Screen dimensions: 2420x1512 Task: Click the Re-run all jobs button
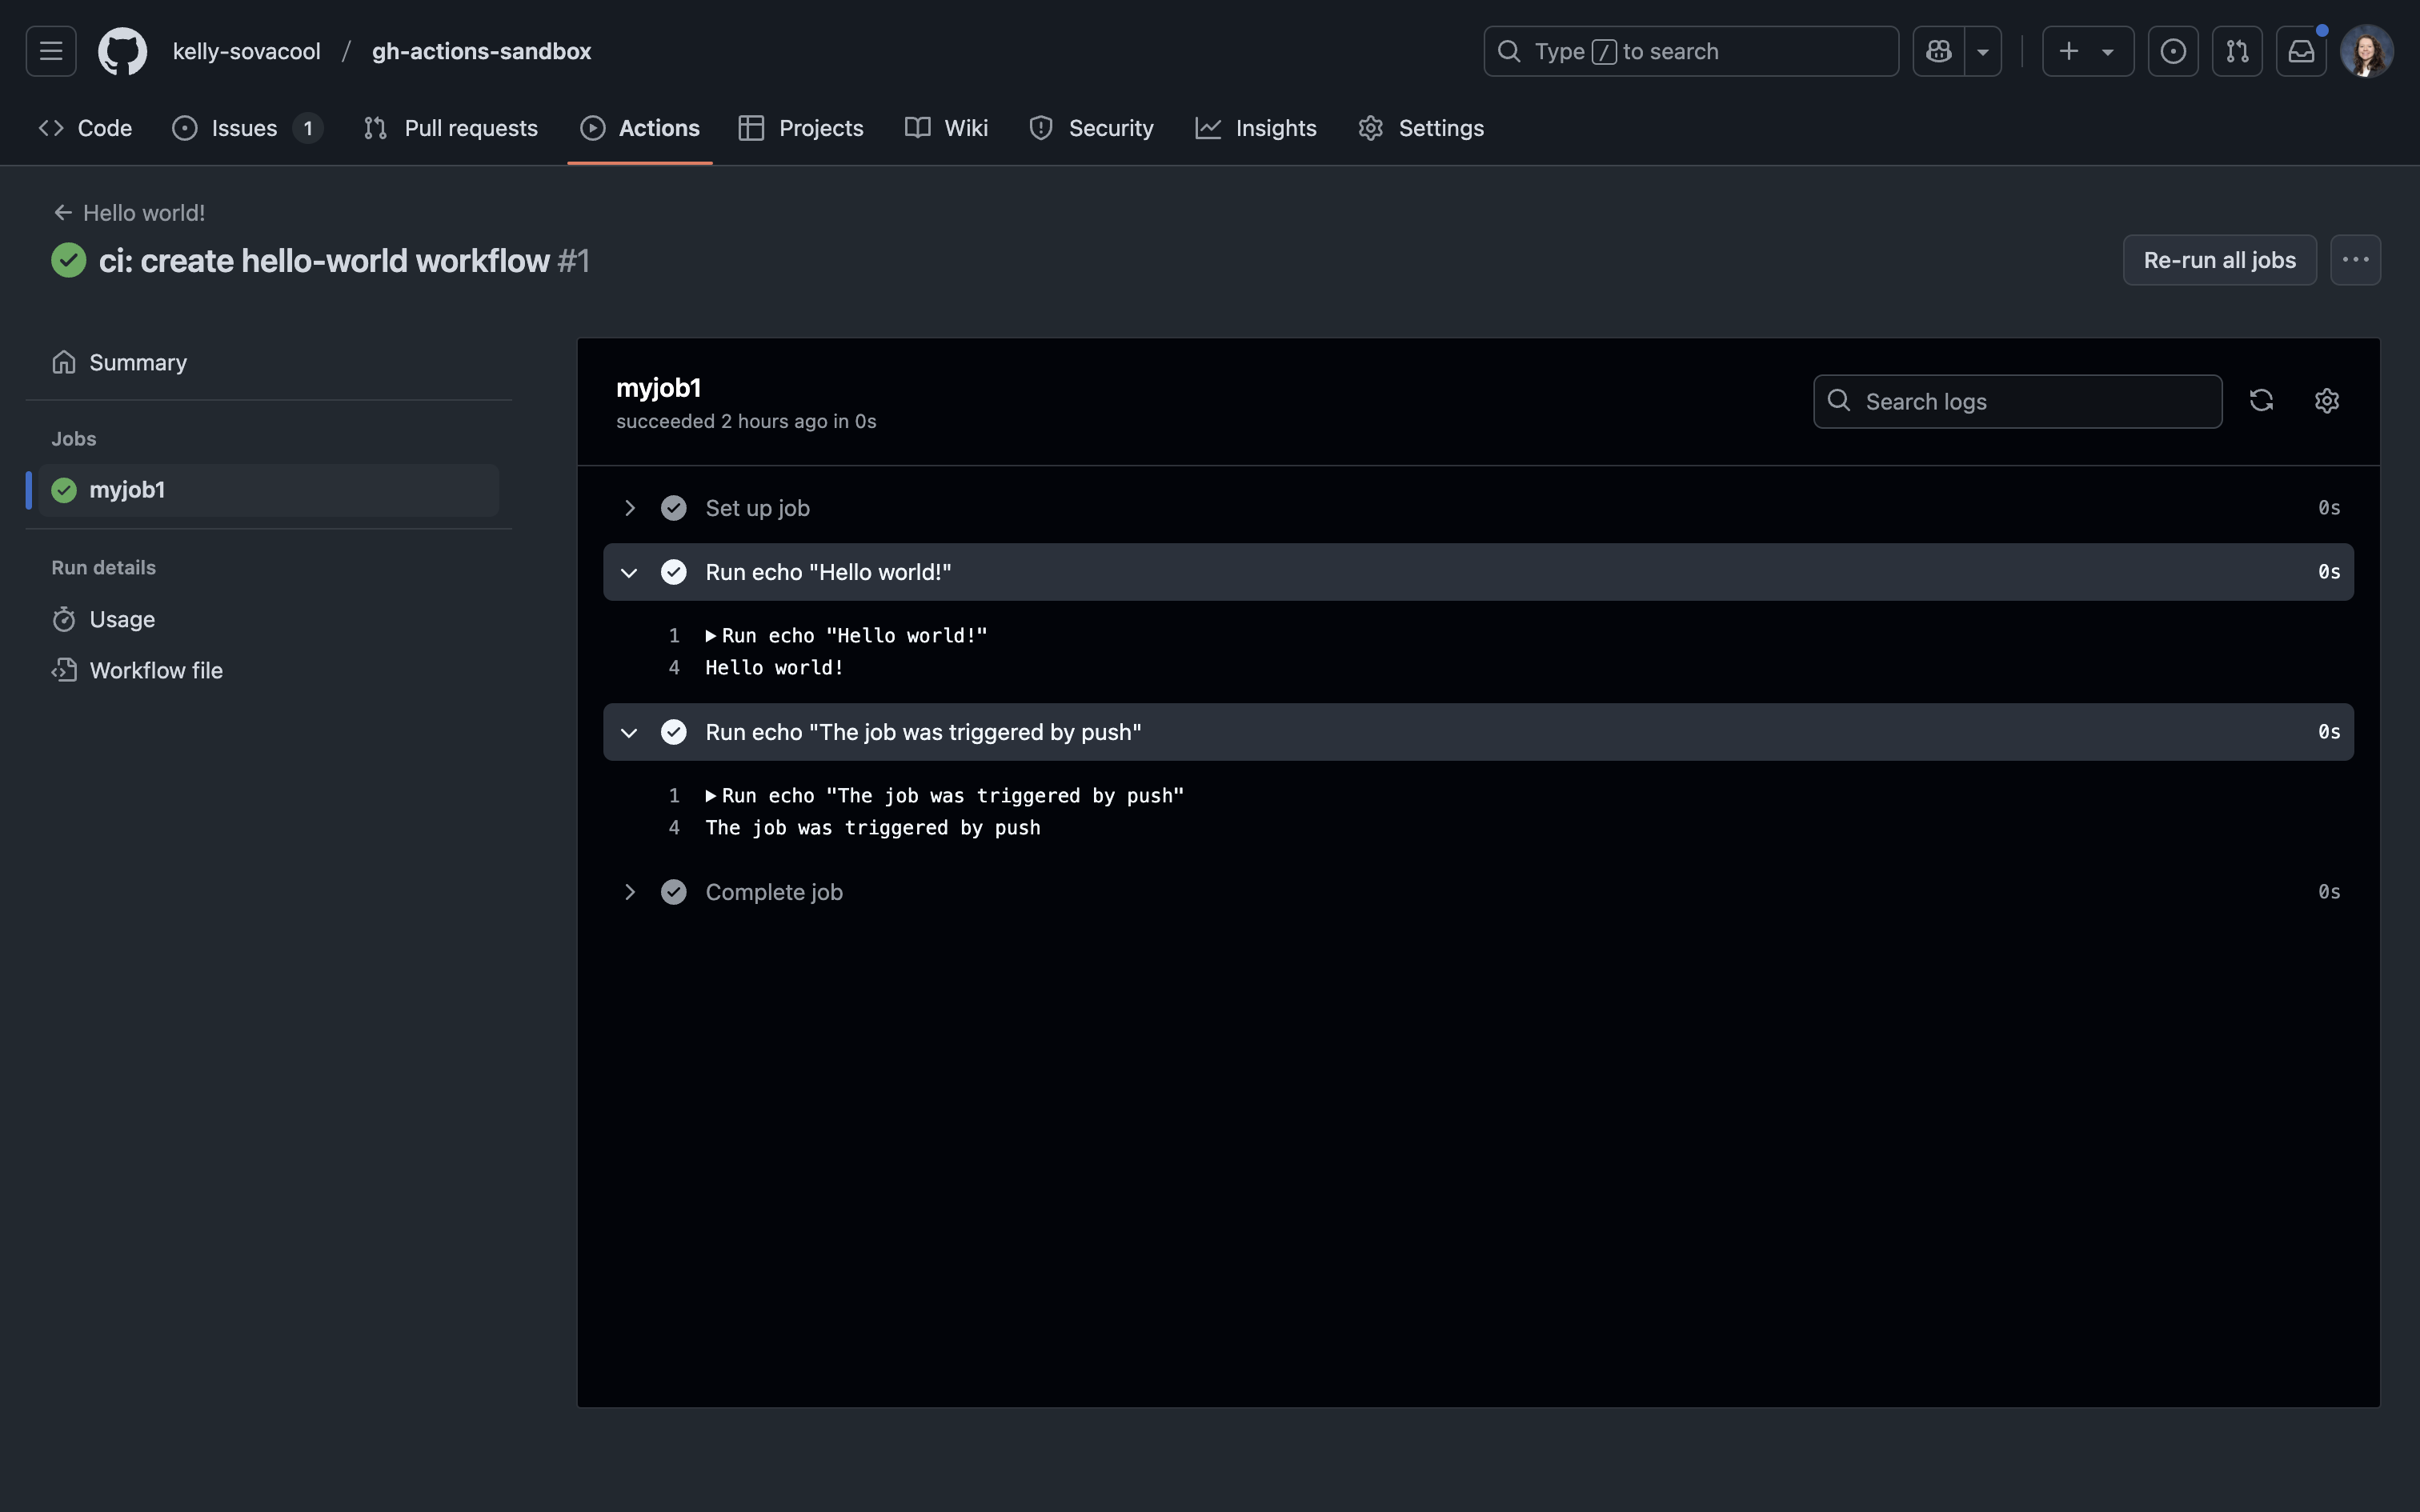(x=2219, y=260)
